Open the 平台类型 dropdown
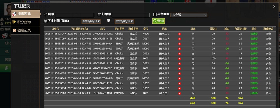This screenshot has width=280, height=108. pyautogui.click(x=189, y=15)
